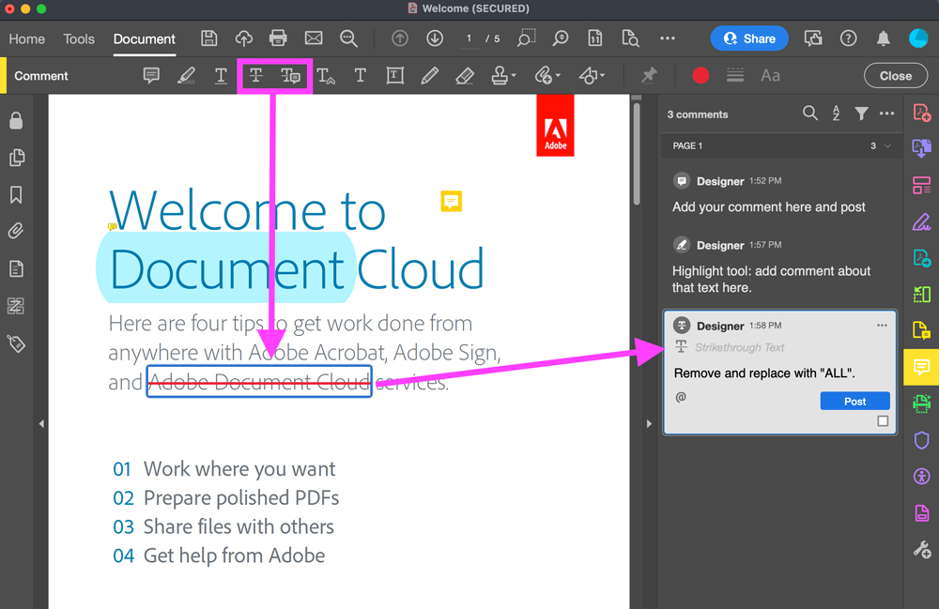The width and height of the screenshot is (939, 609).
Task: Open the Aa text properties
Action: (770, 75)
